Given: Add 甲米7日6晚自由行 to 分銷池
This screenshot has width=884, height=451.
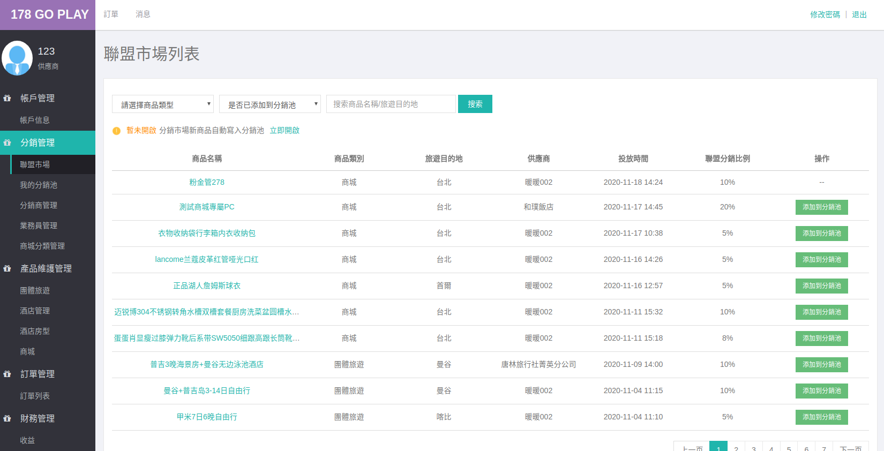Looking at the screenshot, I should click(x=822, y=417).
